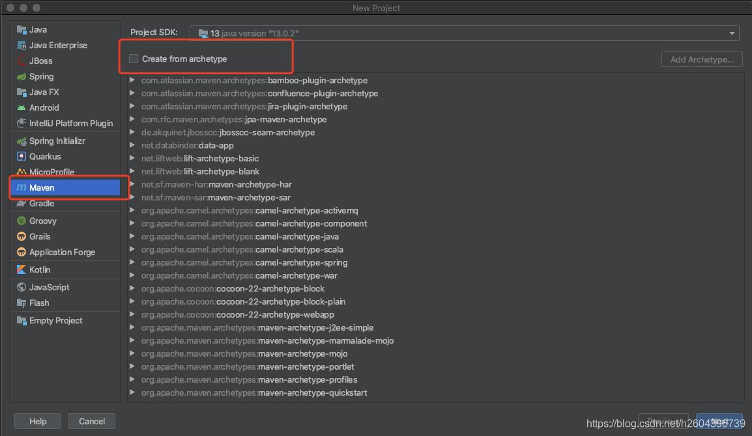Open the Project SDK dropdown
The image size is (752, 436).
pos(731,33)
